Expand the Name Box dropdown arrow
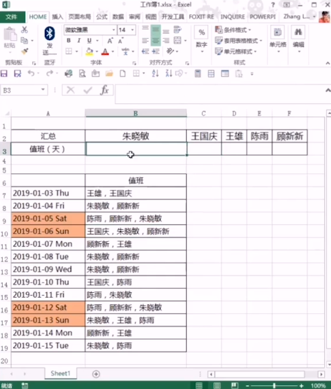 point(43,89)
